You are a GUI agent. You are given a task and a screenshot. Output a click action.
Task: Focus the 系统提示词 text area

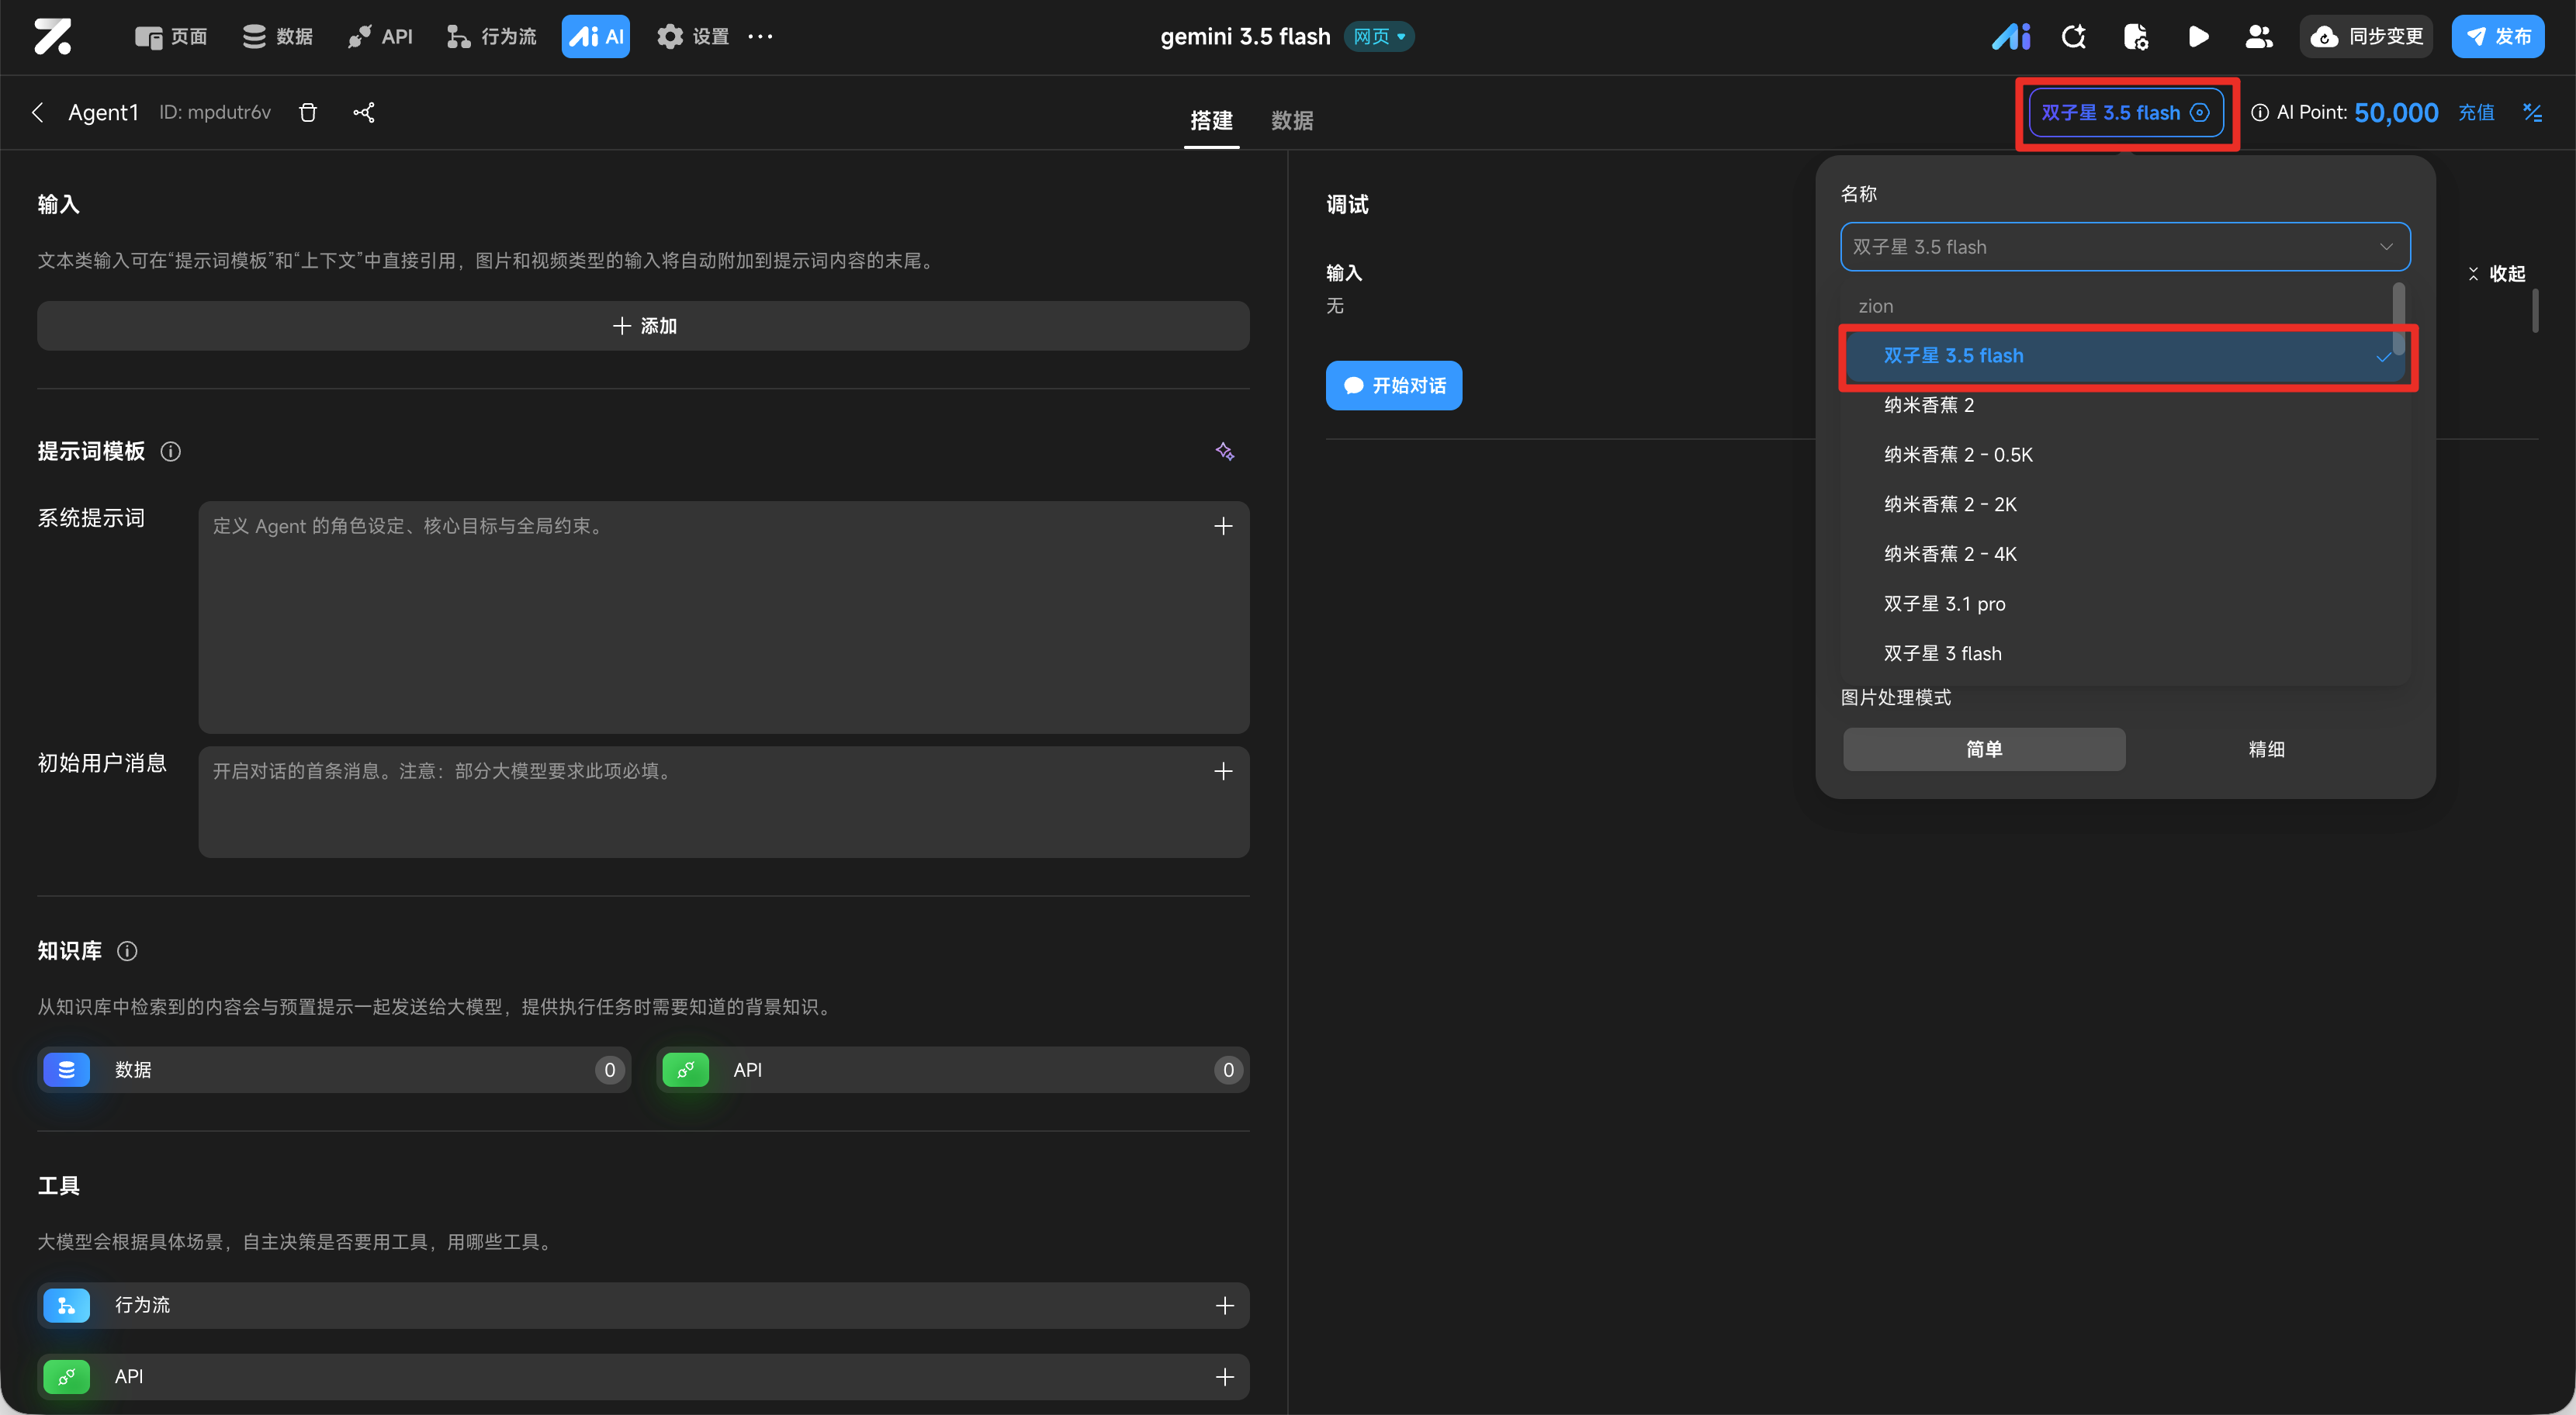point(724,617)
